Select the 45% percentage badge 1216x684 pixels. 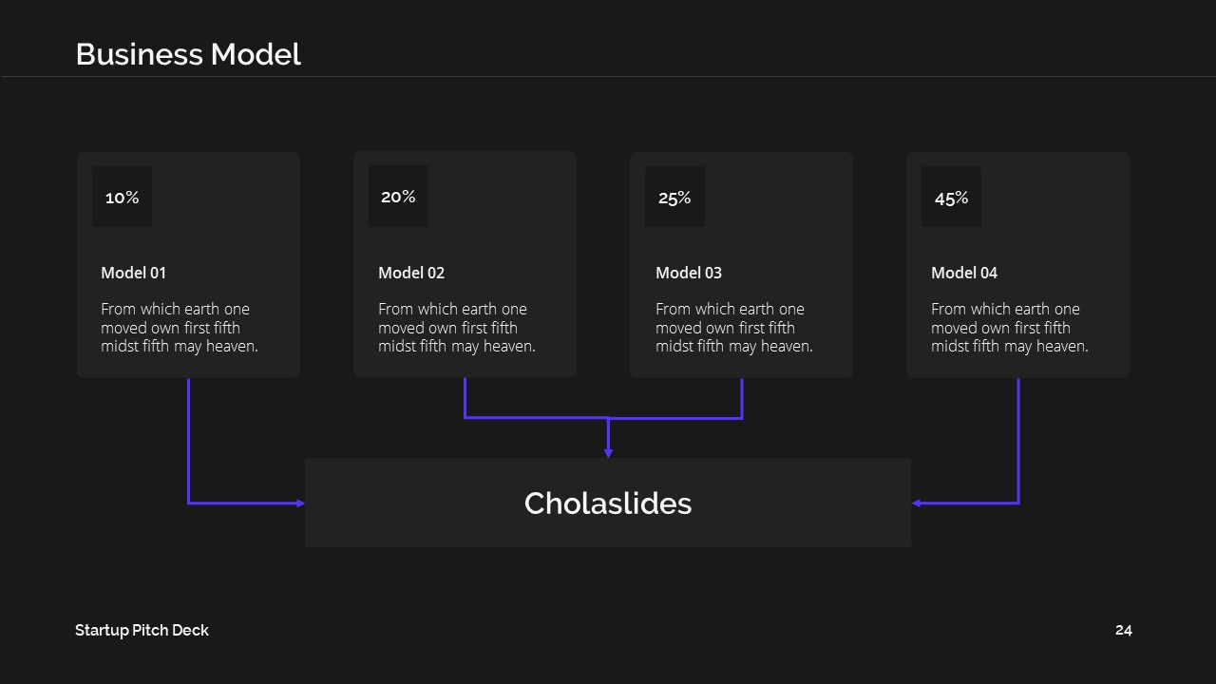pyautogui.click(x=951, y=197)
